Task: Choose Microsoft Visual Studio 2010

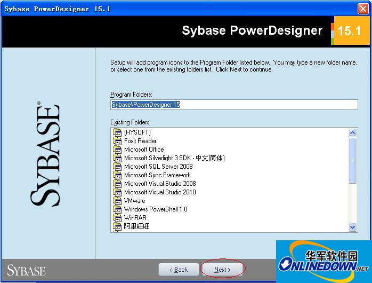Action: (x=160, y=192)
